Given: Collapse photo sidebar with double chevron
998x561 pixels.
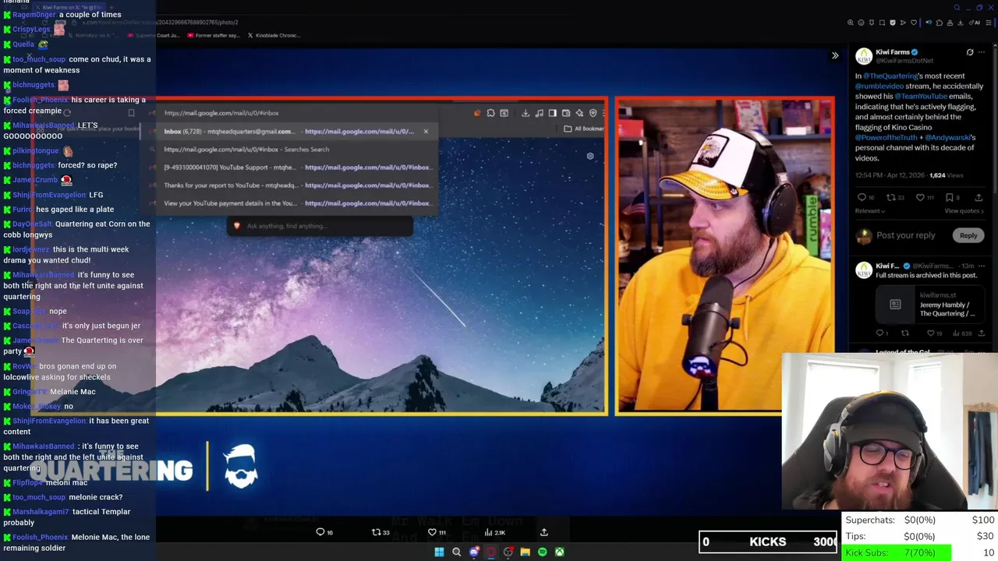Looking at the screenshot, I should pyautogui.click(x=835, y=55).
